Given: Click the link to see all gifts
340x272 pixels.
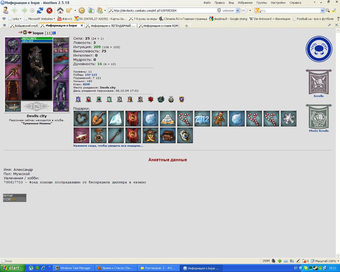Looking at the screenshot, I should 108,146.
